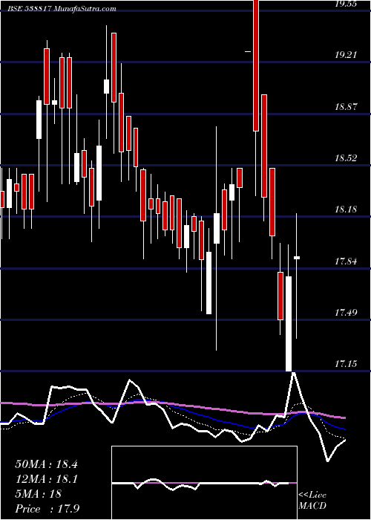Viewport: 371px width, 520px height.
Task: Select the 17.49 price axis label
Action: (x=346, y=313)
